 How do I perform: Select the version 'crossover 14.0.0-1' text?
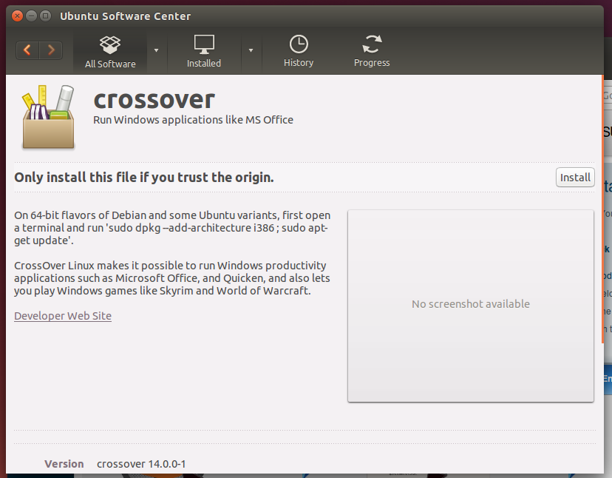click(x=141, y=464)
